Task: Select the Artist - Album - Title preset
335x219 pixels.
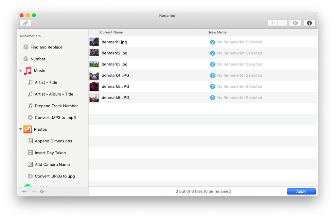Action: pos(55,94)
